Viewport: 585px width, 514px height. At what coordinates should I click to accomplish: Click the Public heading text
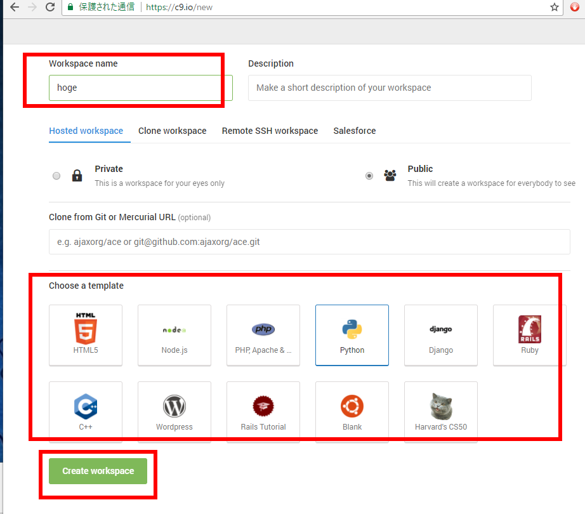[420, 169]
